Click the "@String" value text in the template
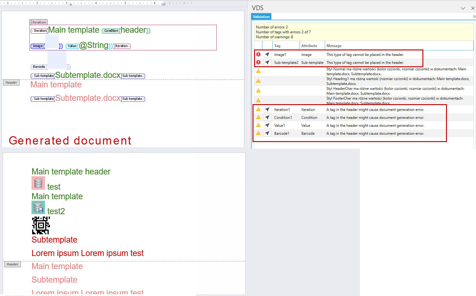Screen dimensions: 476x296 click(x=94, y=46)
